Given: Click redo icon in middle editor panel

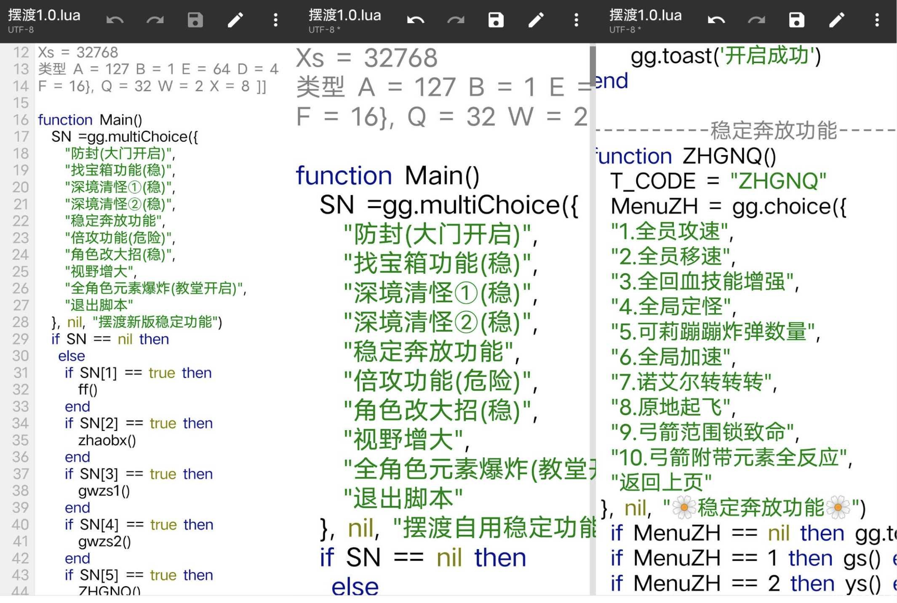Looking at the screenshot, I should tap(456, 20).
